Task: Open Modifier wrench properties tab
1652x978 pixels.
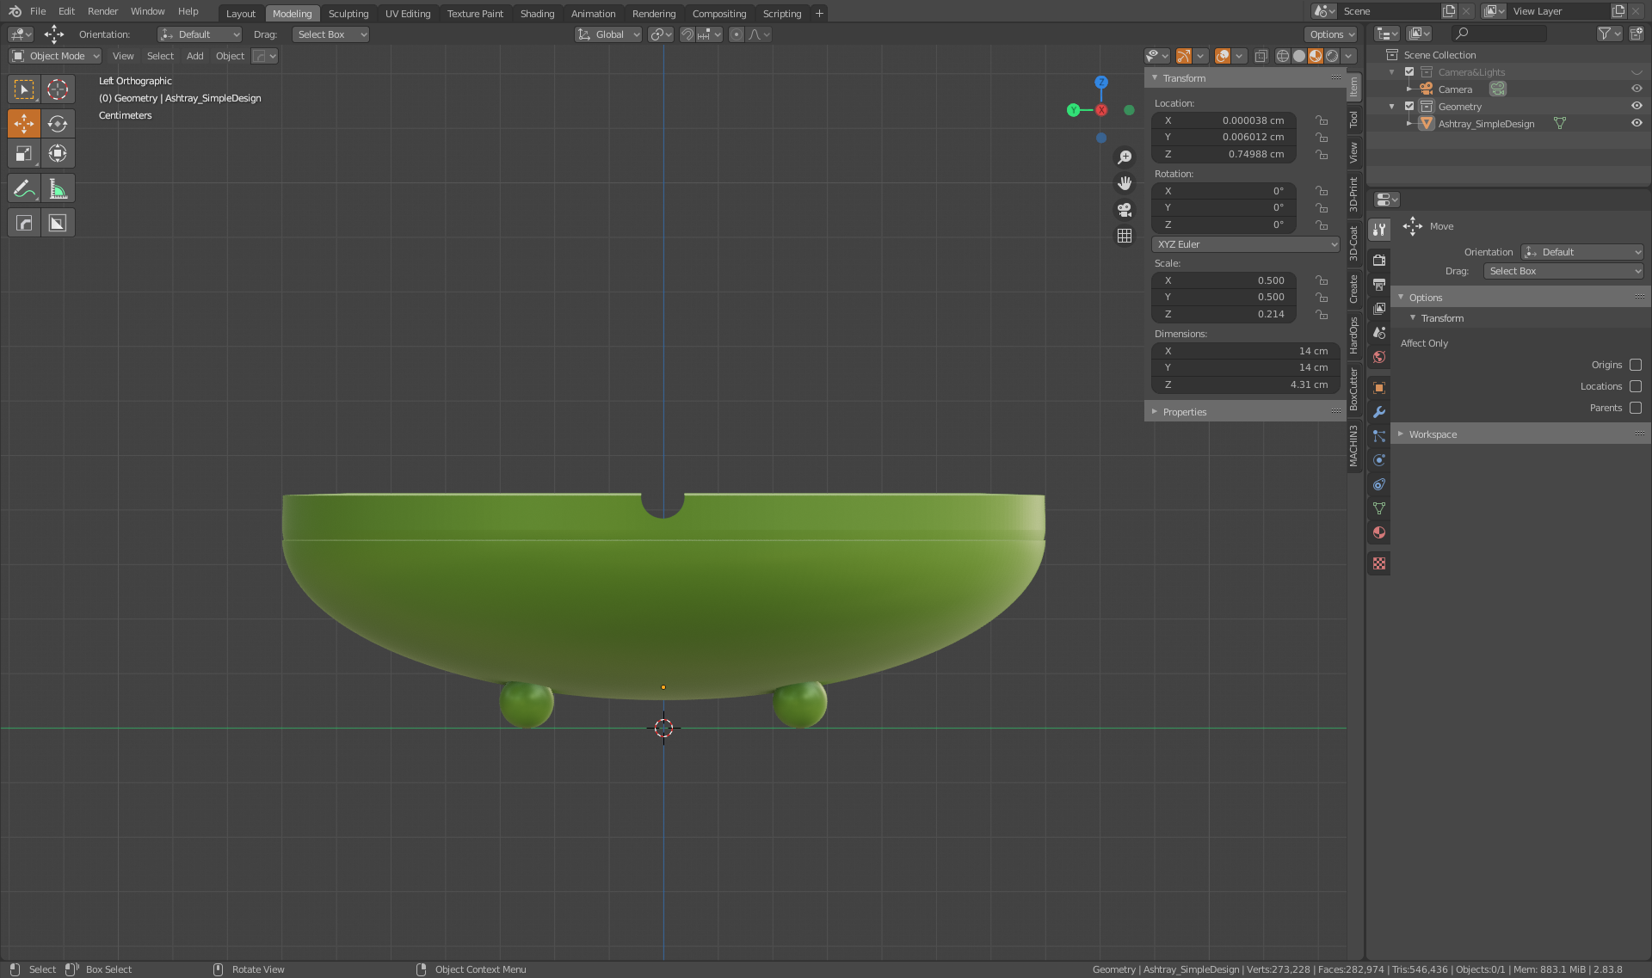Action: pos(1379,412)
